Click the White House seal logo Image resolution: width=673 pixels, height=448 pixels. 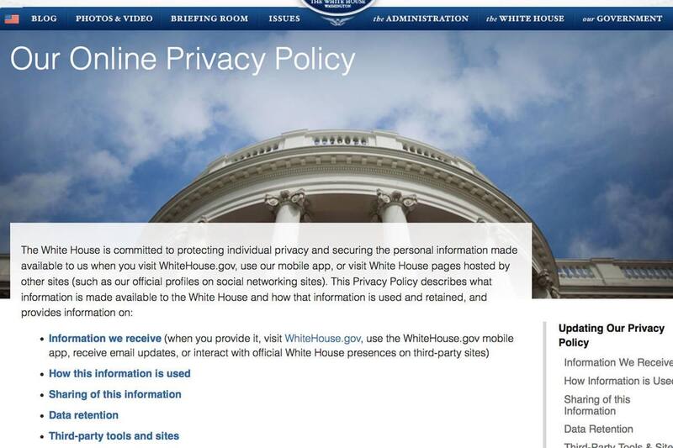click(x=336, y=8)
